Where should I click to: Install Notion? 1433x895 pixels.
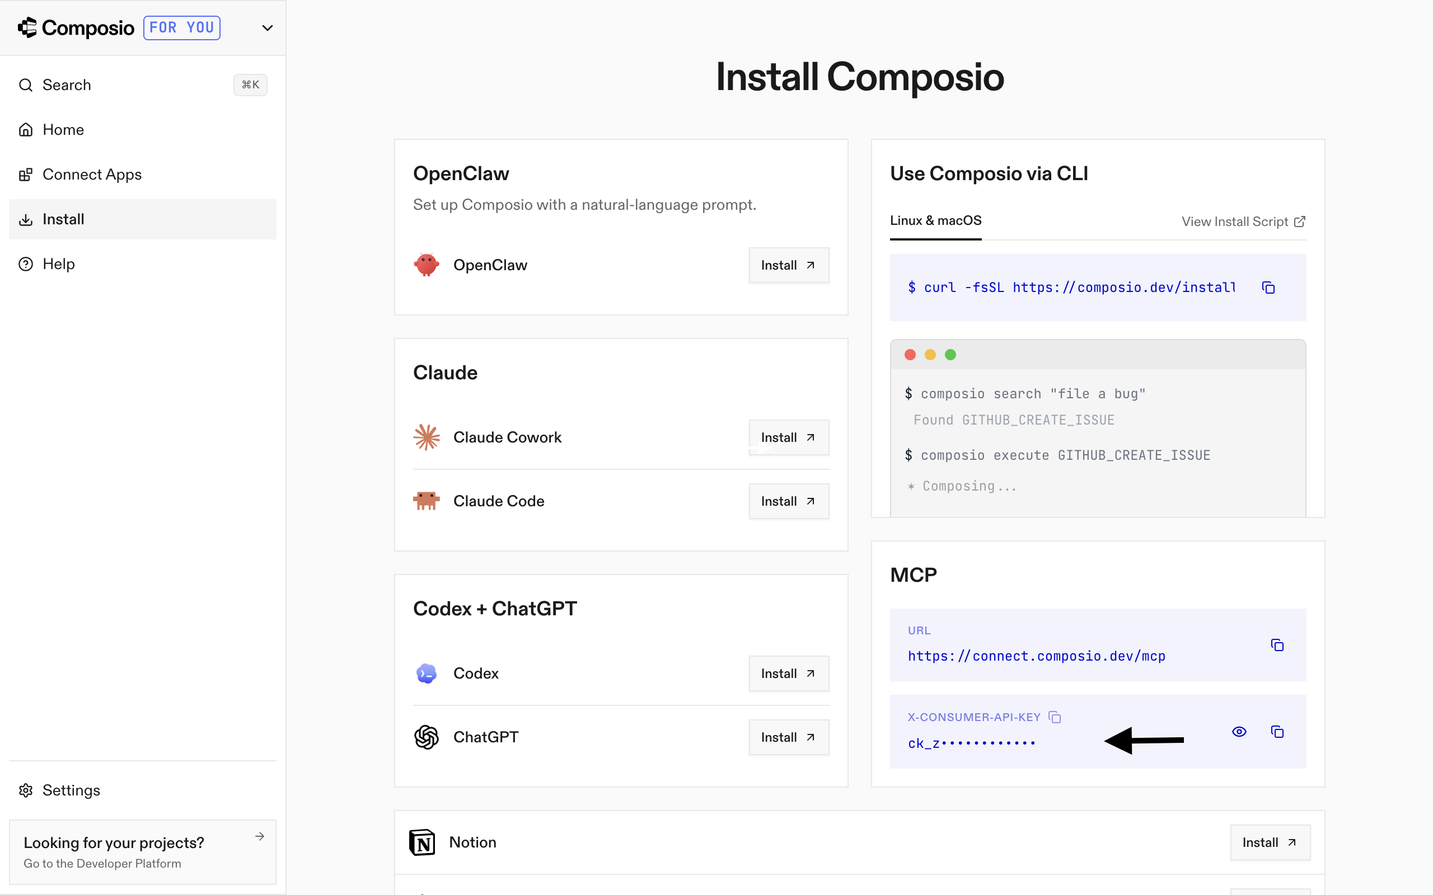(1270, 842)
